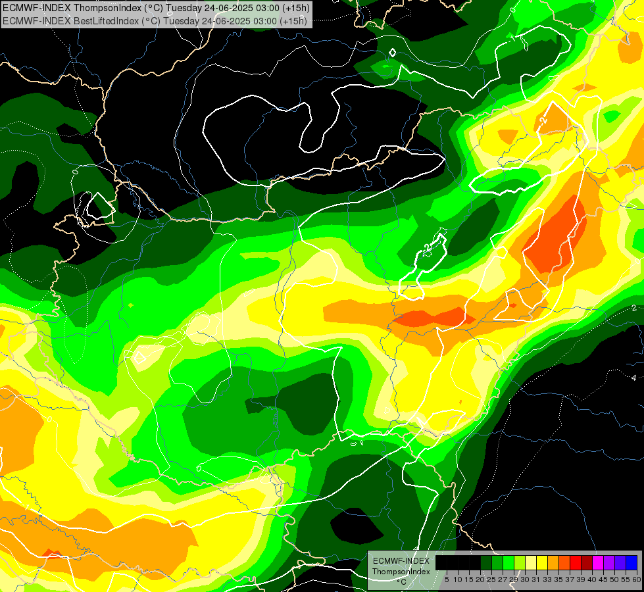Click legend tick label 37
The image size is (644, 592).
[570, 580]
